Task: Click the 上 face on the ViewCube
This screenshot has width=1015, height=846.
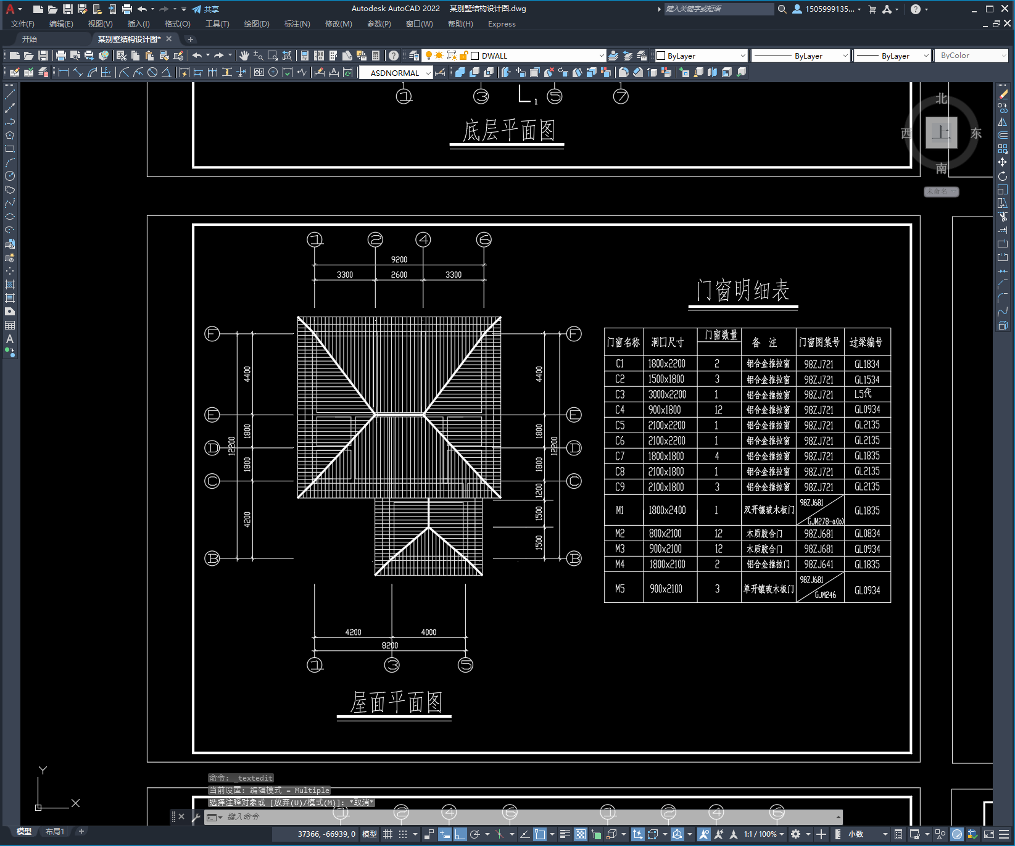Action: point(941,133)
